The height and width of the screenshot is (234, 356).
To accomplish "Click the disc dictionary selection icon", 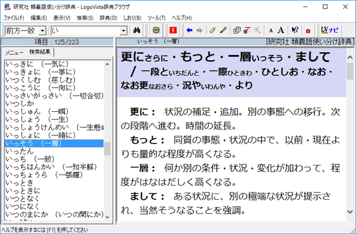I will 156,30.
